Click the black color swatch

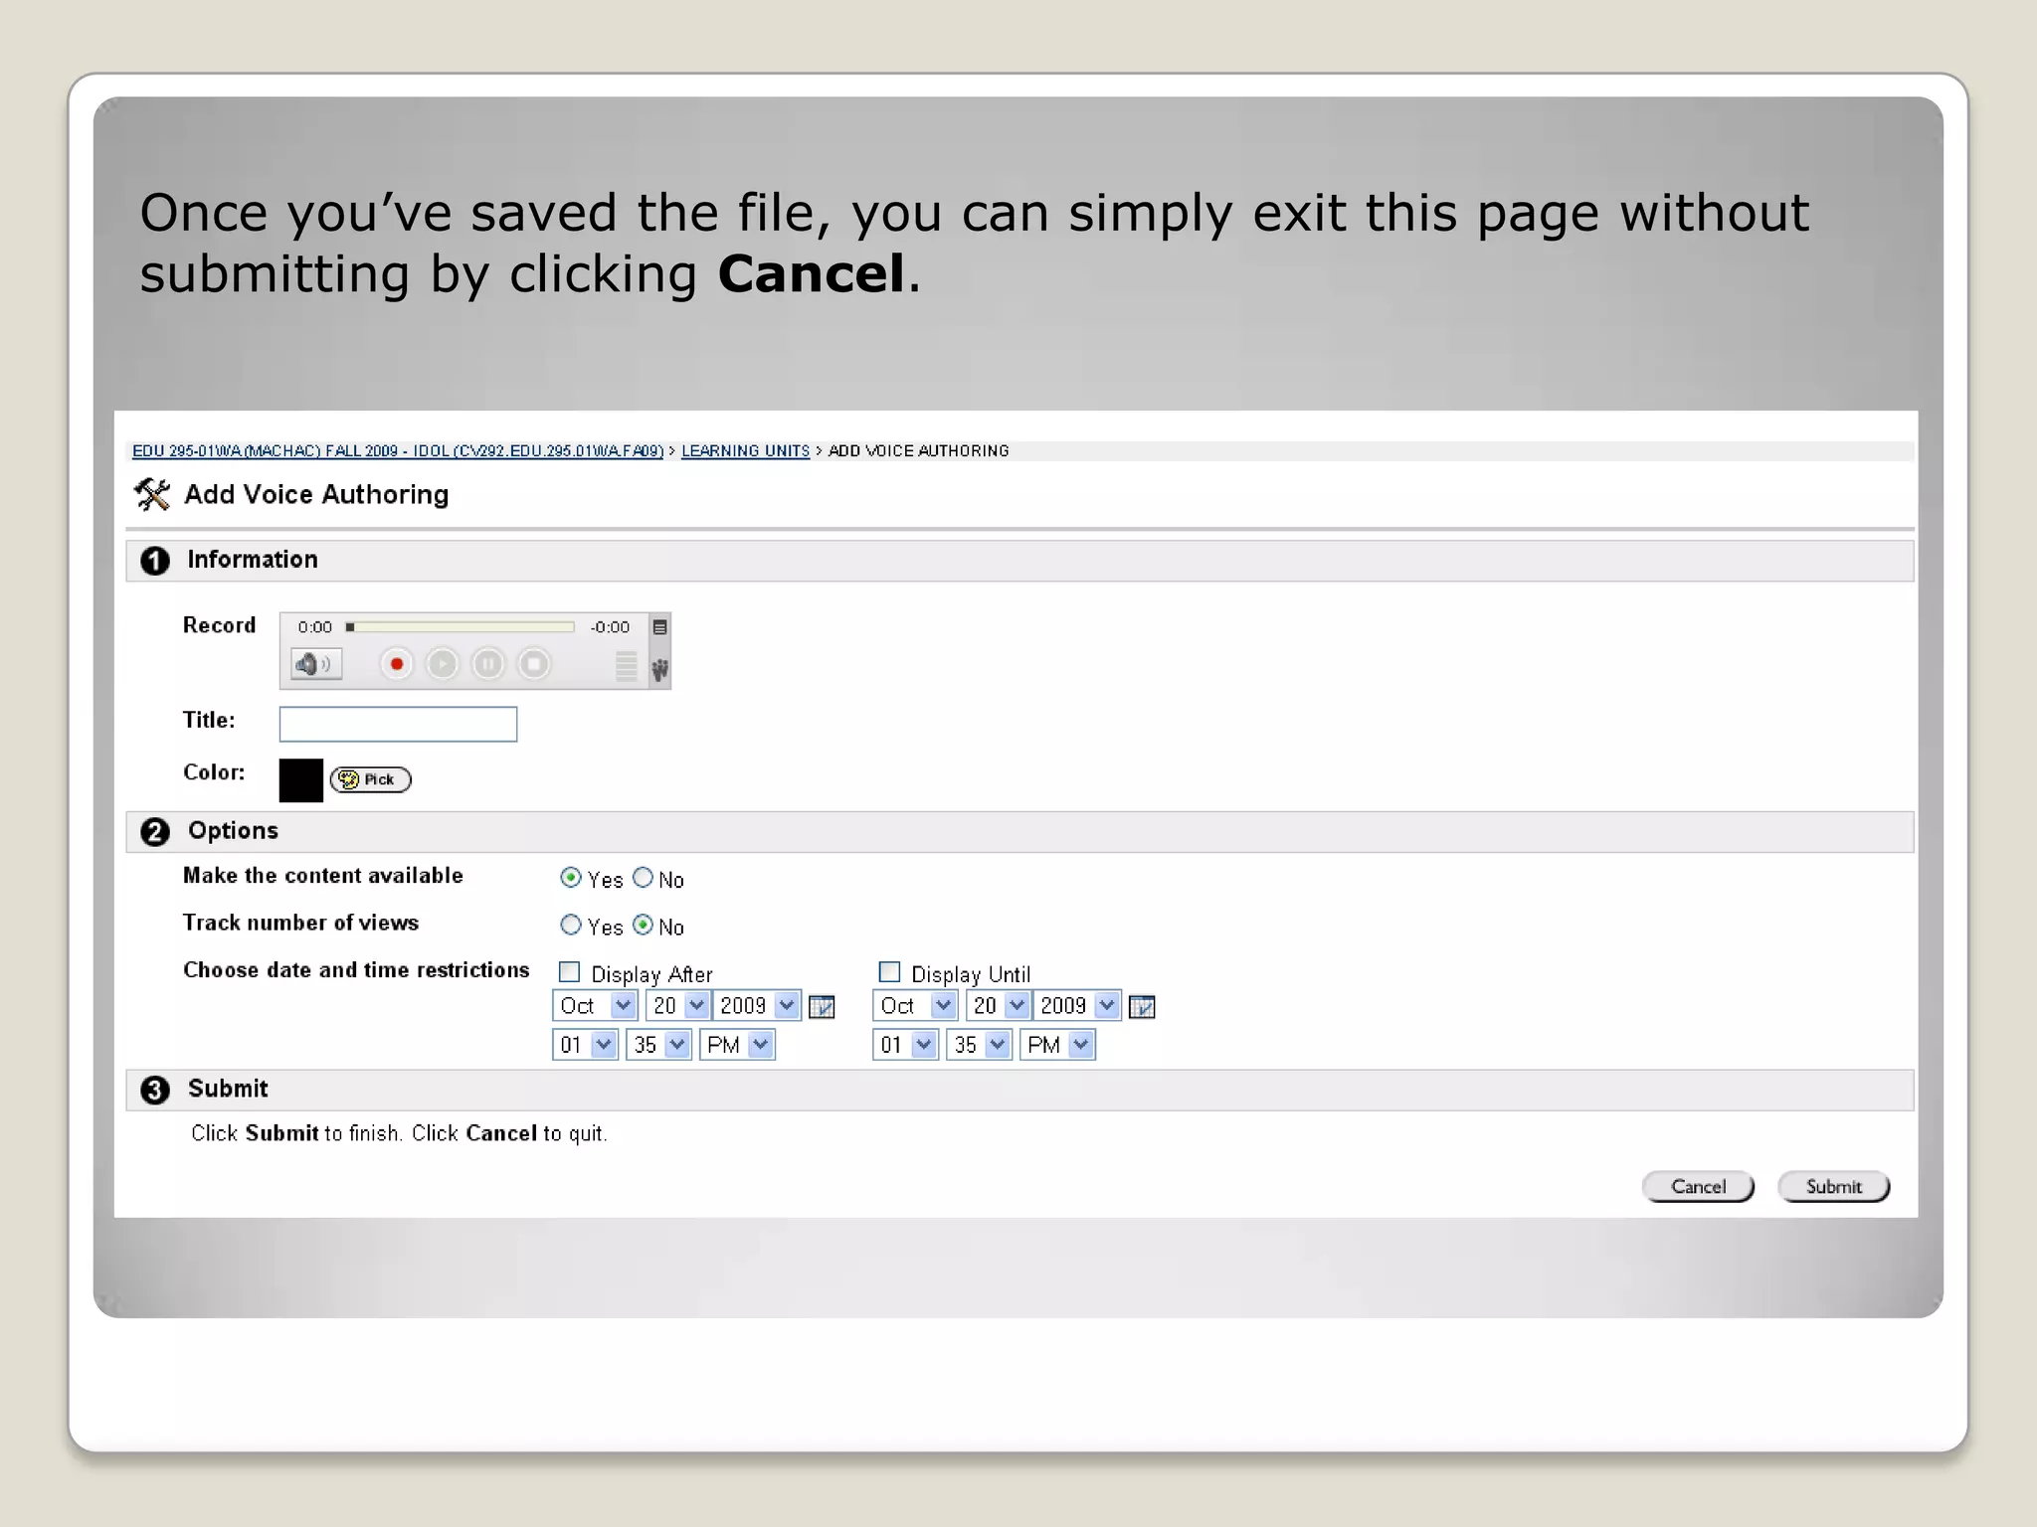pos(301,780)
